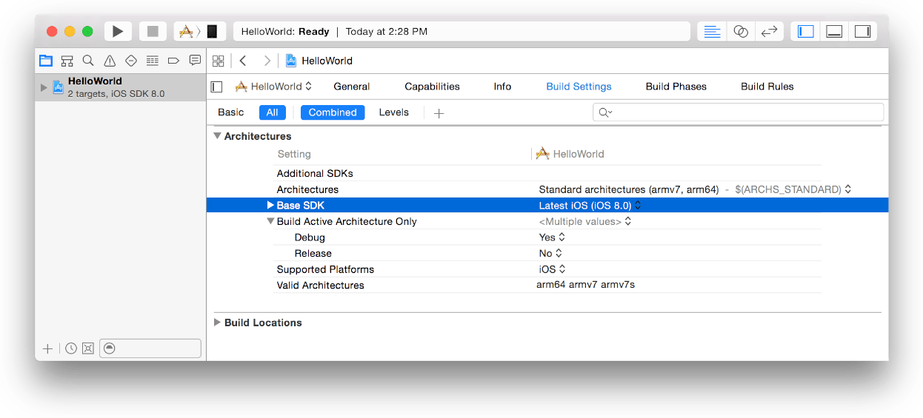Image resolution: width=923 pixels, height=418 pixels.
Task: Show Basic build settings
Action: click(230, 112)
